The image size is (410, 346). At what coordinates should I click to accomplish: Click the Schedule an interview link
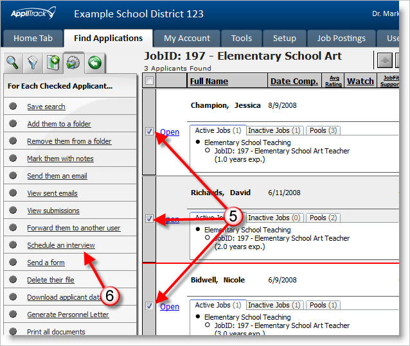[60, 245]
